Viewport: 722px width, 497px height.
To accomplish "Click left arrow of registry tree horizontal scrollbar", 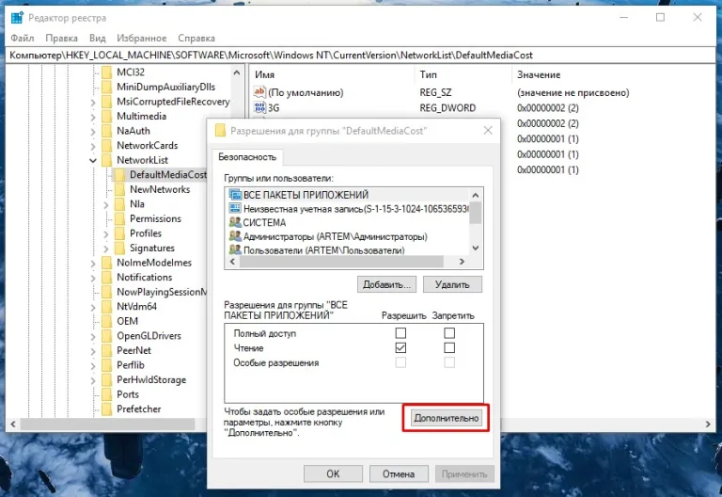I will (13, 425).
